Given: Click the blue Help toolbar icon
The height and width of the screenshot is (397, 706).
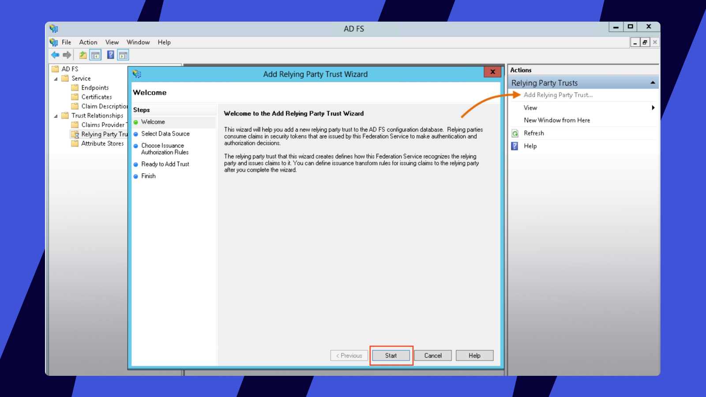Looking at the screenshot, I should click(x=111, y=55).
